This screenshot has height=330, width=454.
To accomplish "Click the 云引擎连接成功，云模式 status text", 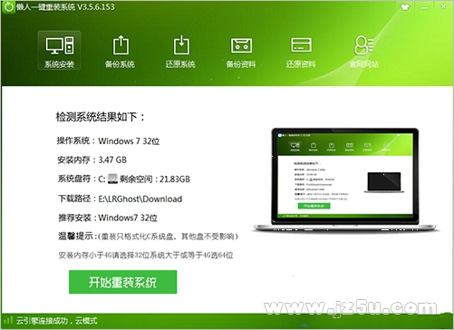I will (57, 321).
